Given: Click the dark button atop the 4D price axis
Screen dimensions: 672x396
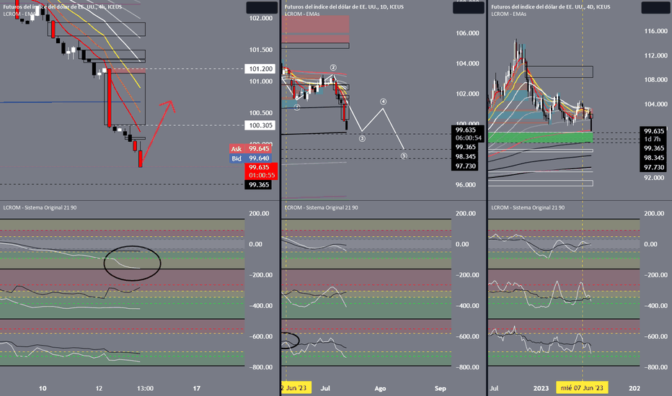Looking at the screenshot, I should (x=655, y=7).
